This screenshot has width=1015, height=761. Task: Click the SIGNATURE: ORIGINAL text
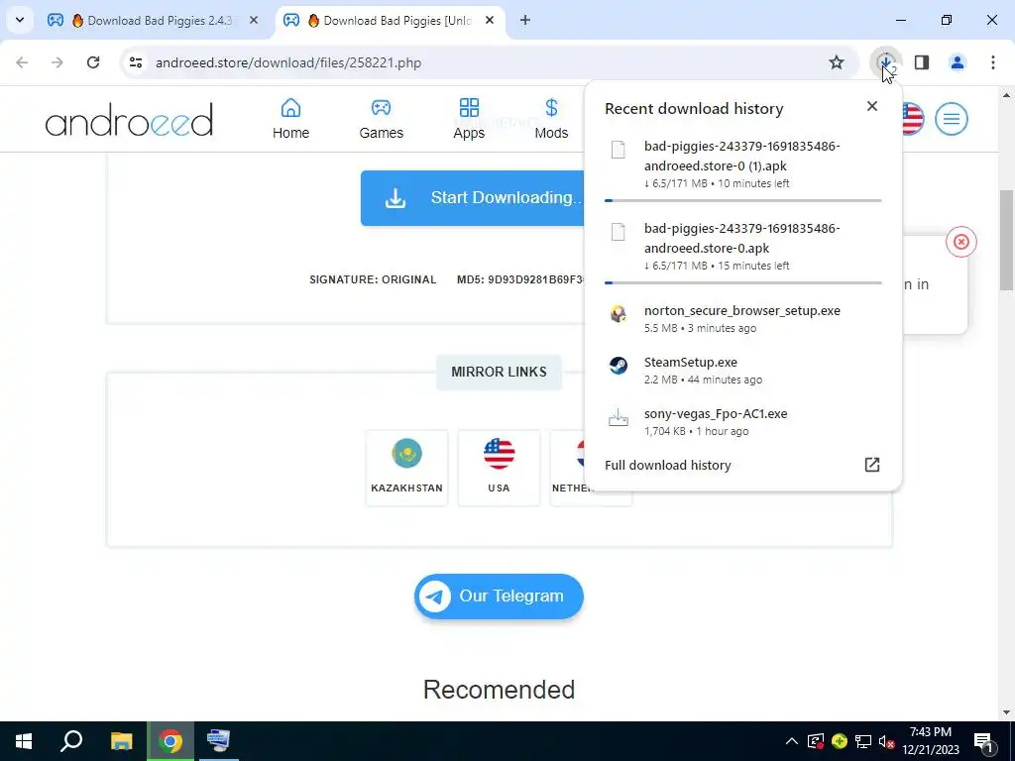(x=373, y=279)
